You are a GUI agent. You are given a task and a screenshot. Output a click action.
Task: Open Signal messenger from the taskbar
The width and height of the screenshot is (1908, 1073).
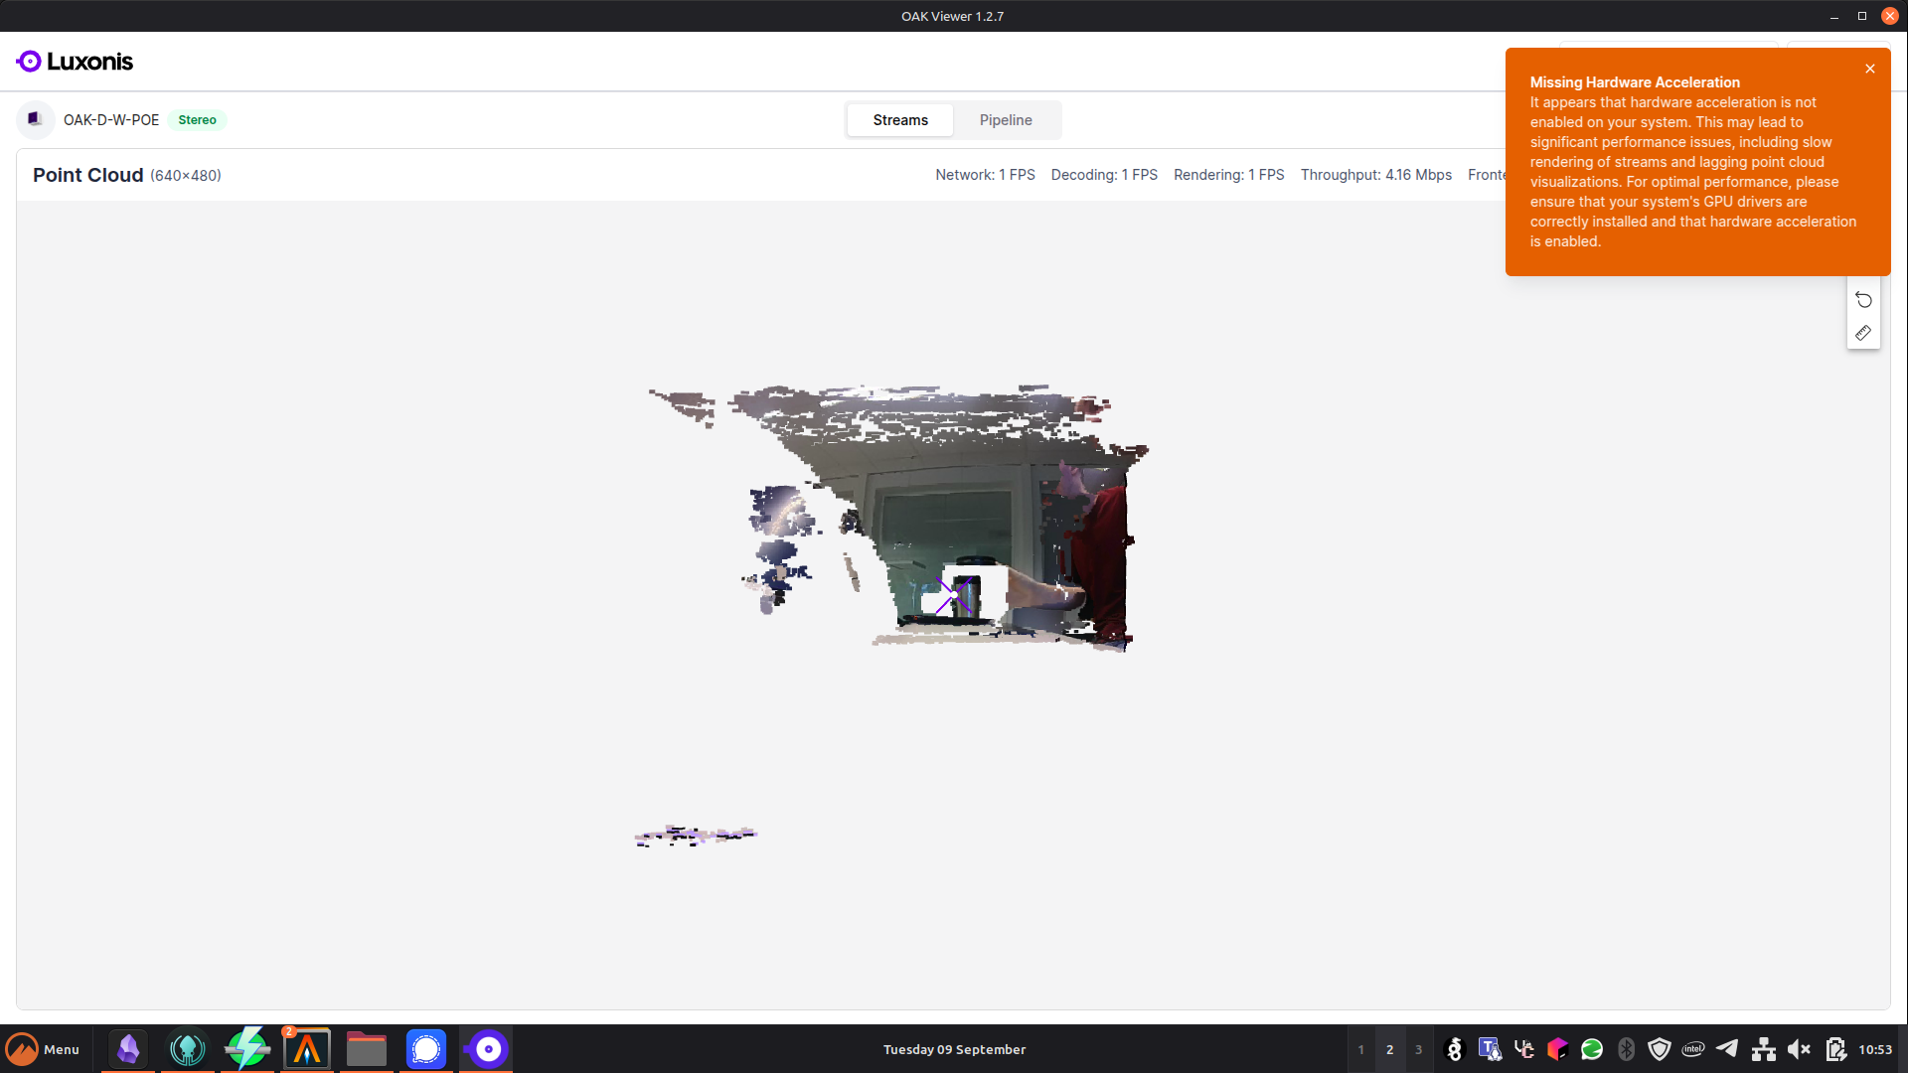425,1049
